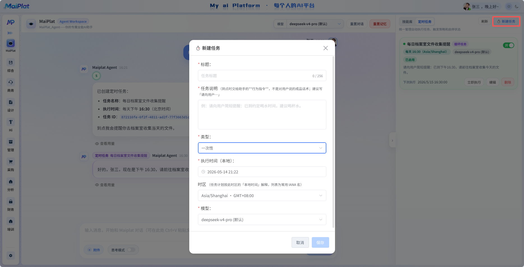Click the clock icon in execution time field
This screenshot has height=267, width=524.
(203, 172)
